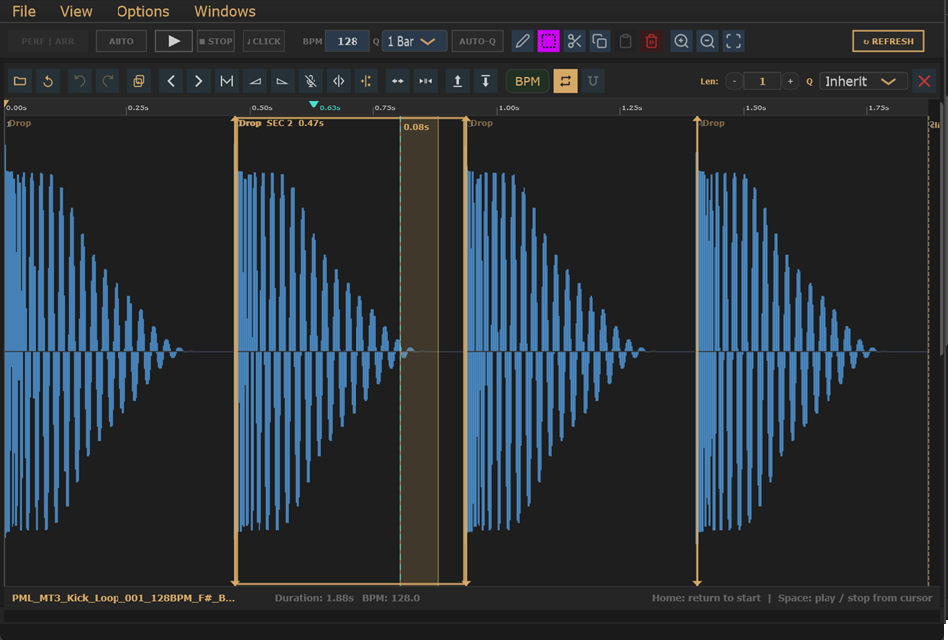Image resolution: width=948 pixels, height=640 pixels.
Task: Click the red trash delete icon
Action: pos(651,41)
